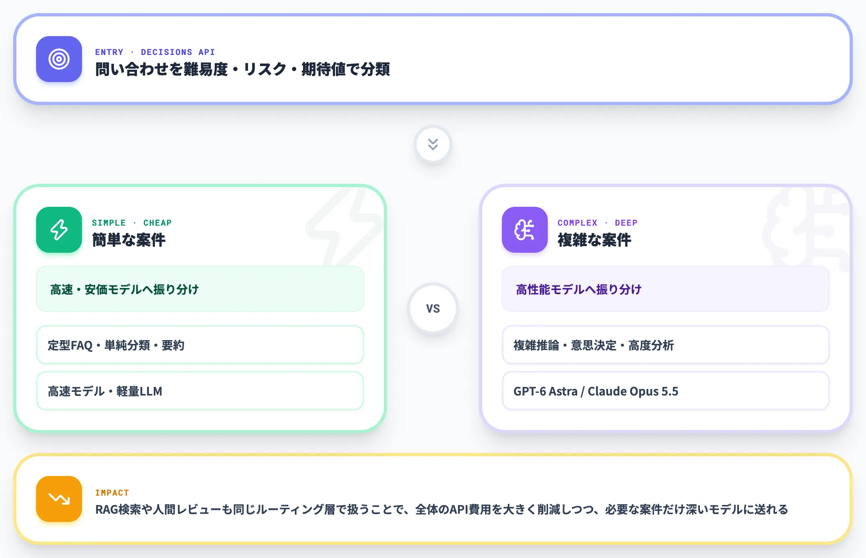Click the SIMPLE · CHEAP label
866x558 pixels.
point(132,223)
